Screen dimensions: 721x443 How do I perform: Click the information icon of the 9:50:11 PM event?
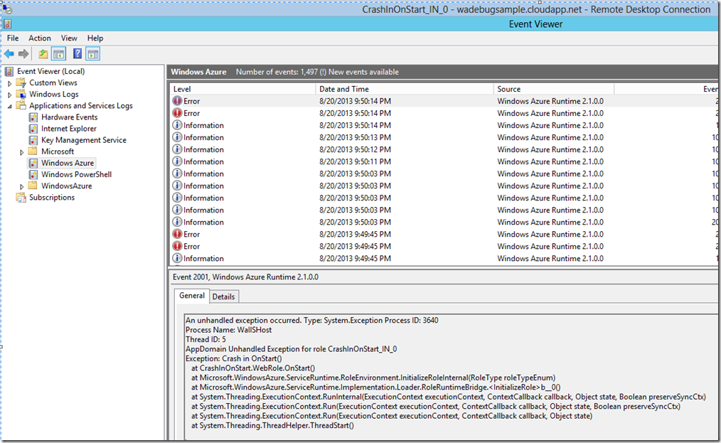(x=177, y=161)
